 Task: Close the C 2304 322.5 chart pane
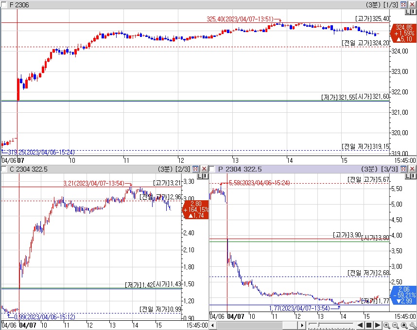204,169
